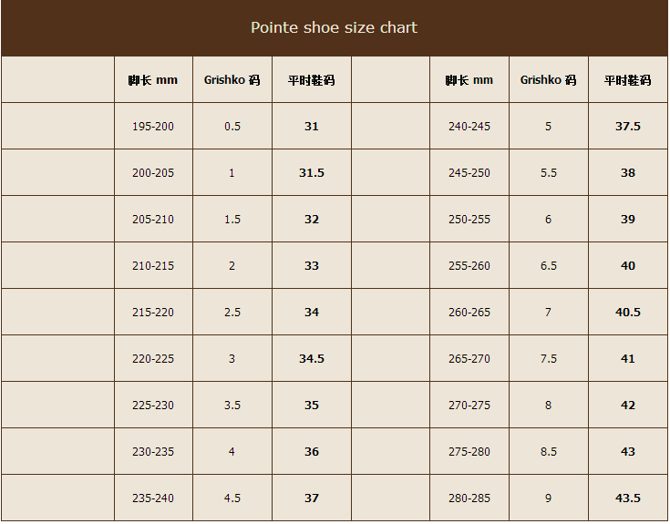Select the shoe size 43.5 cell
The width and height of the screenshot is (670, 524).
pyautogui.click(x=628, y=498)
